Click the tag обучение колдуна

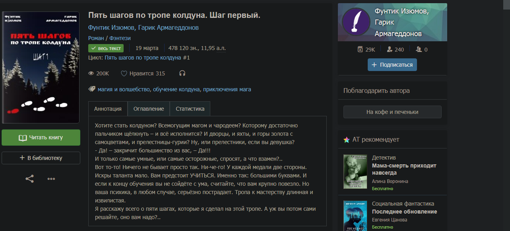(x=176, y=89)
